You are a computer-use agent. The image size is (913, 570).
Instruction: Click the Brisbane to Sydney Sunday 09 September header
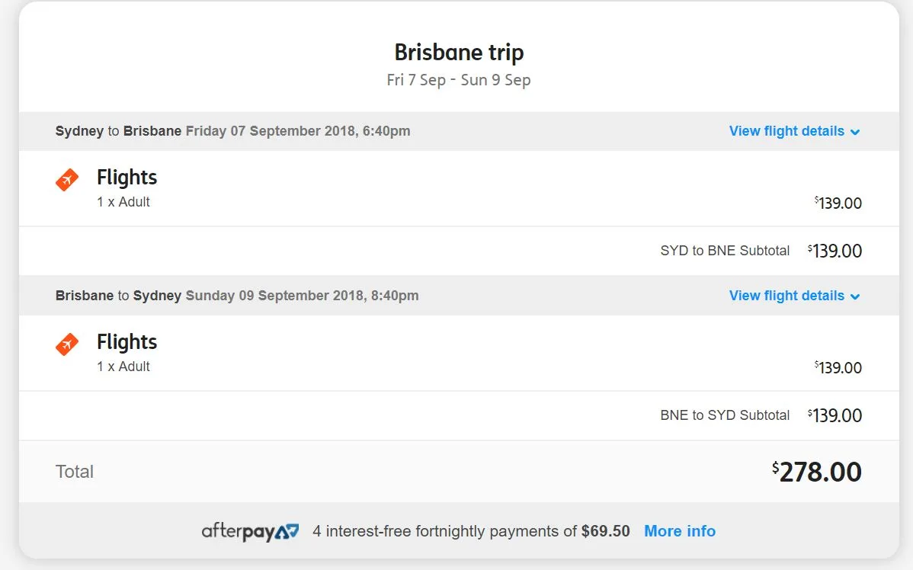(236, 296)
